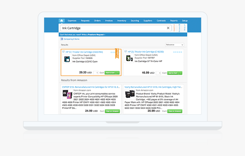Screen dimensions: 245x156
Task: View Voshy cartridge on Amazon
Action: (175, 111)
